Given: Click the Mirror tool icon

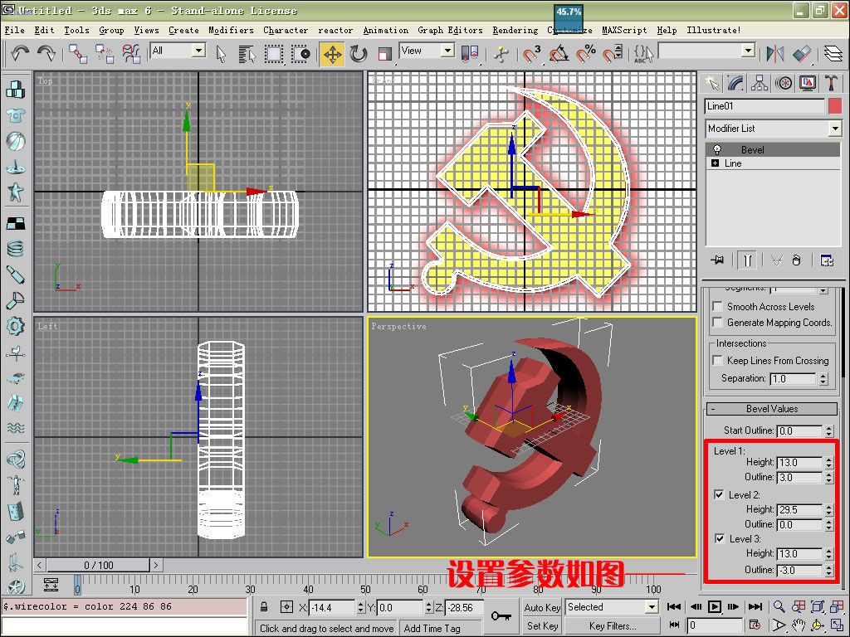Looking at the screenshot, I should [x=775, y=54].
